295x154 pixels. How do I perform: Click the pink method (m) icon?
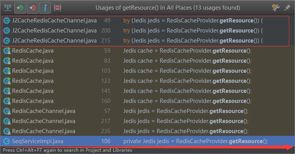(58, 8)
